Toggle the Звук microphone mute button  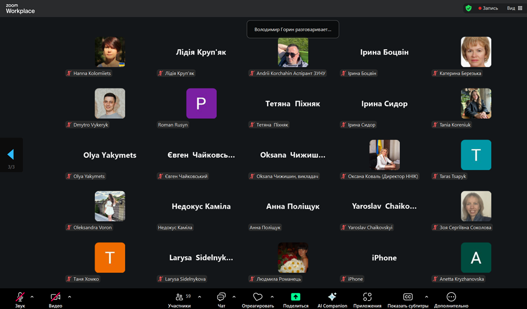20,297
